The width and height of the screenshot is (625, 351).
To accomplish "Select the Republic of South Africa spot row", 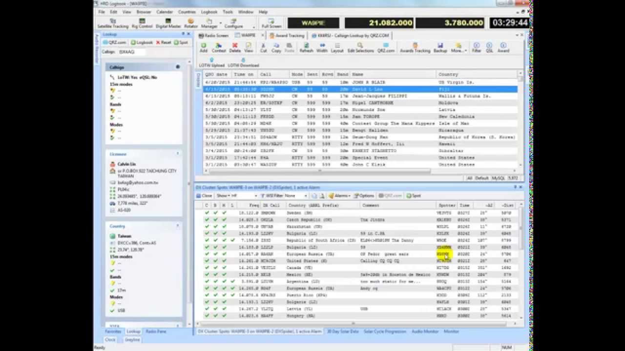I will [x=358, y=240].
